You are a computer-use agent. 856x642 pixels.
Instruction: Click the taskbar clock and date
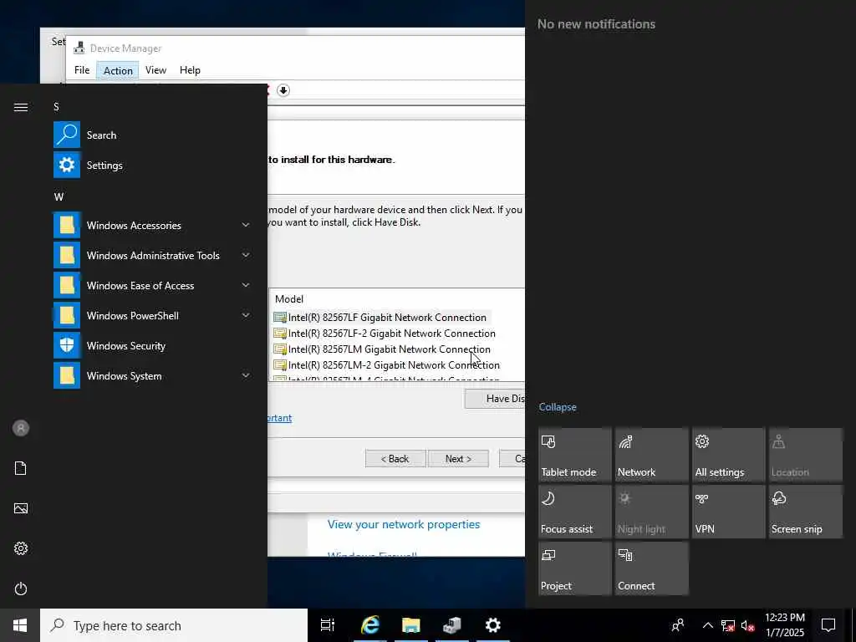point(784,625)
